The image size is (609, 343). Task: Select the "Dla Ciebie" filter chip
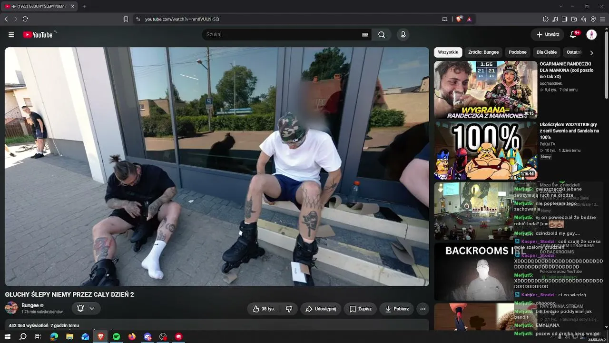pos(547,52)
